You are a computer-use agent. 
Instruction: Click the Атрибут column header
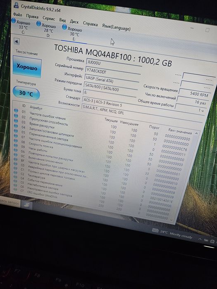coord(36,107)
